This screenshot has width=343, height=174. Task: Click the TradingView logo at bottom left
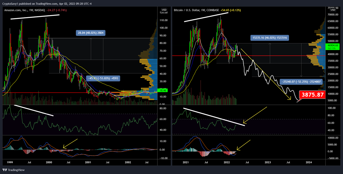13,169
